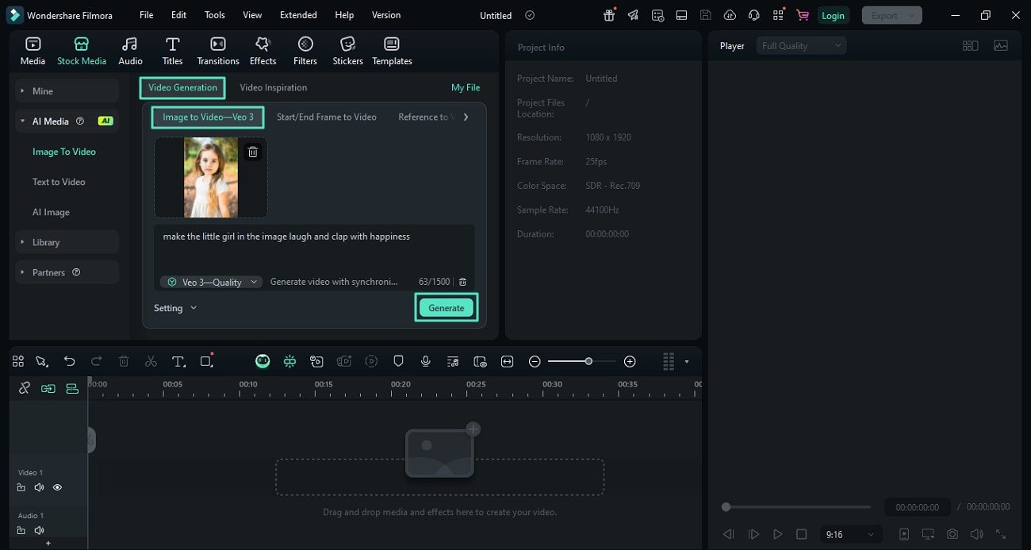Open the Media tab
This screenshot has width=1031, height=550.
(33, 51)
